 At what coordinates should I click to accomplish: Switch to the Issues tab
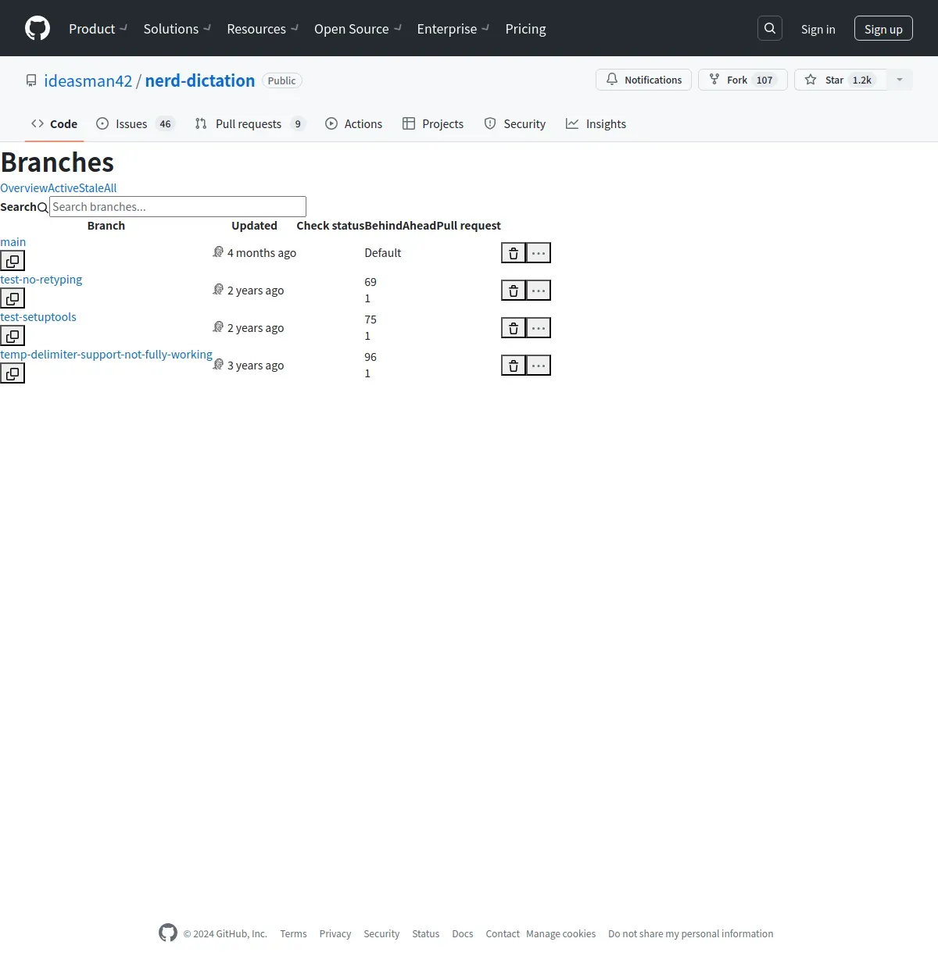coord(135,123)
